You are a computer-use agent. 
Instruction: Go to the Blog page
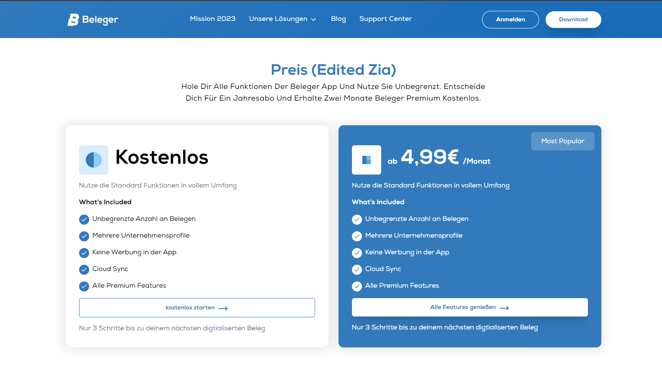tap(338, 19)
